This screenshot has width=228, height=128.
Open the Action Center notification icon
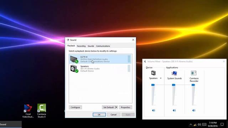click(222, 124)
